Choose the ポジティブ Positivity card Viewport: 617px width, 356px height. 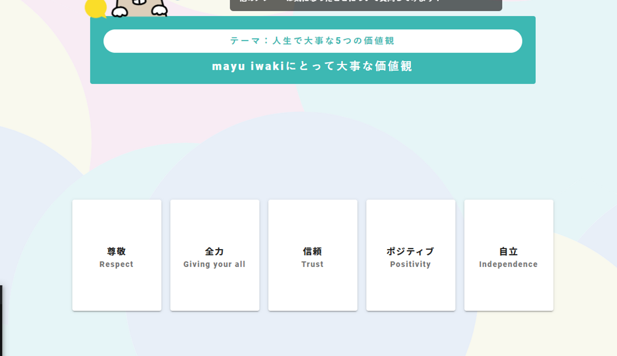coord(411,255)
